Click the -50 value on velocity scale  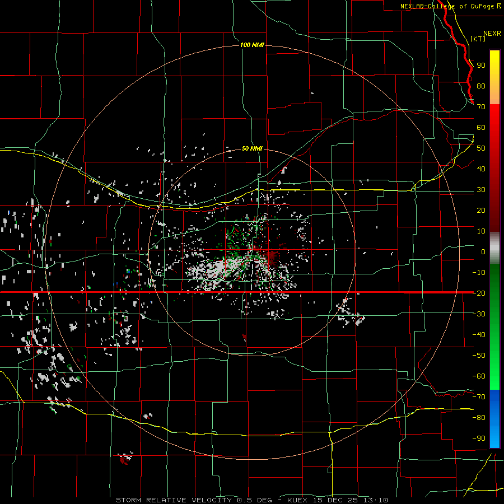tap(479, 355)
